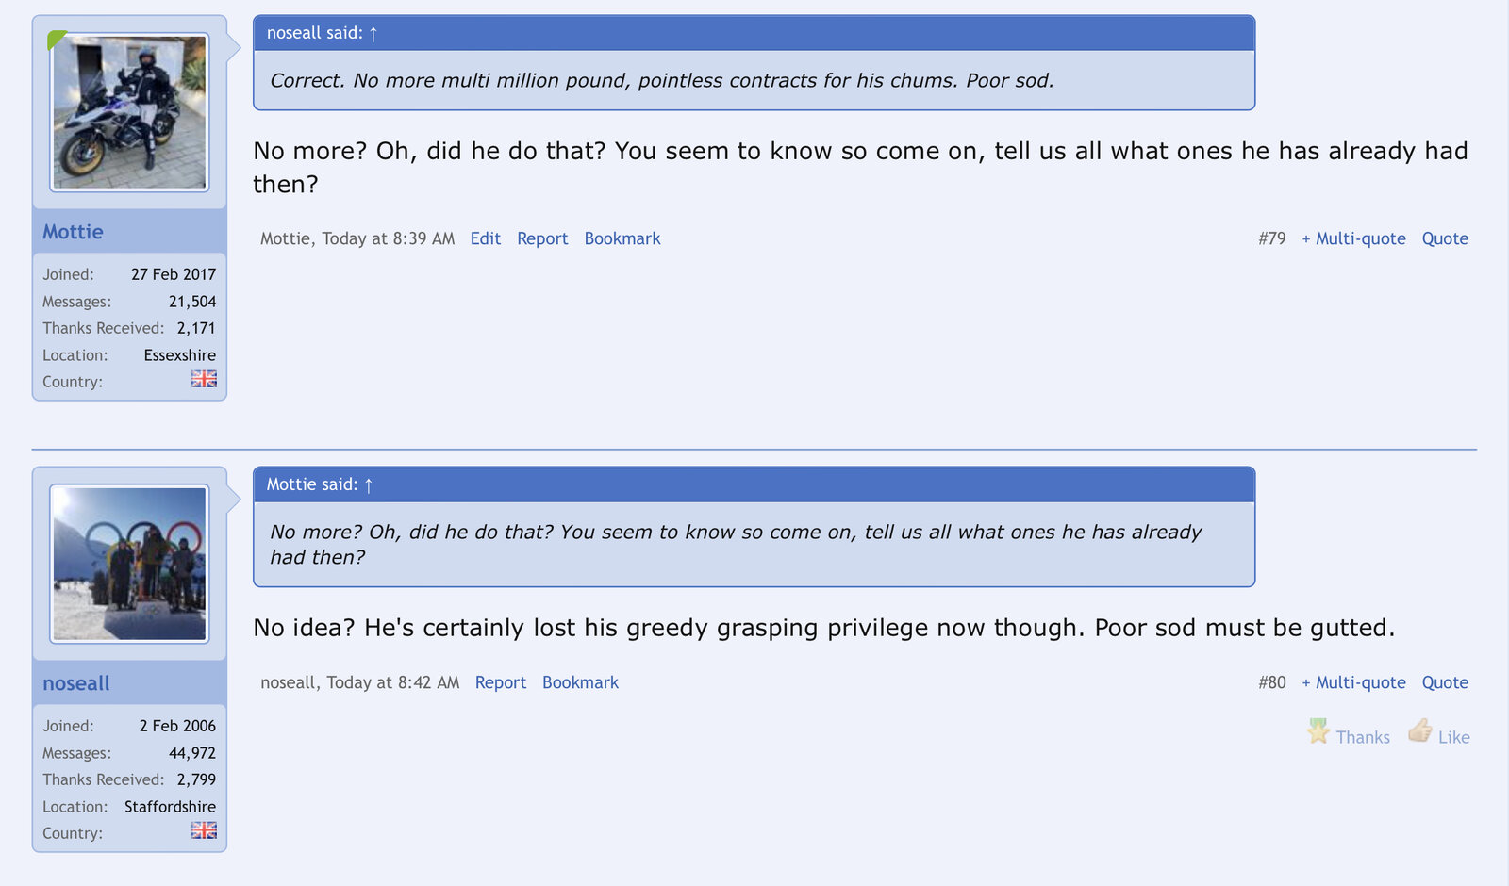
Task: Toggle Multi-quote on post #80
Action: (x=1353, y=683)
